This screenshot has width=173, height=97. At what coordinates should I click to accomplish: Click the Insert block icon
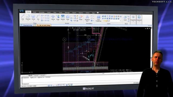[125, 17]
